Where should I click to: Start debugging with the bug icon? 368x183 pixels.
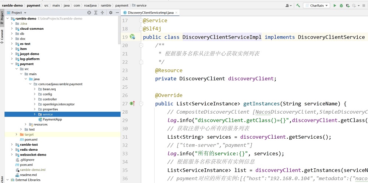coord(341,6)
